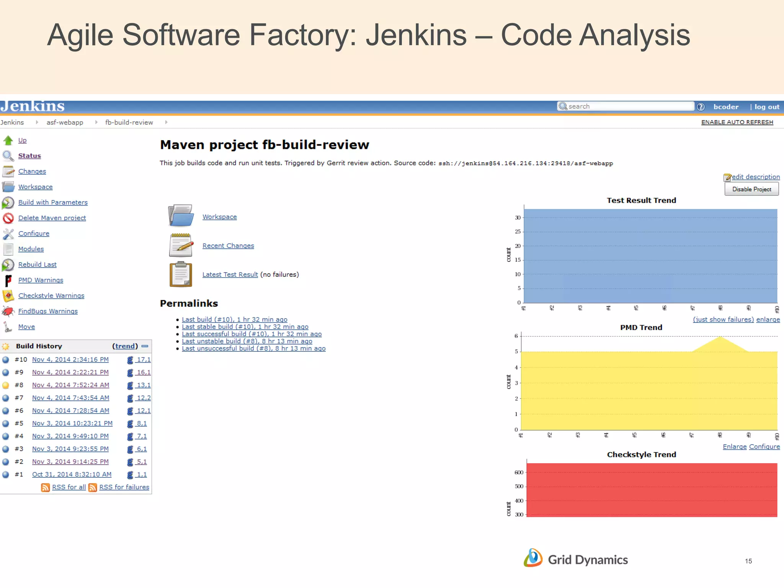Click Enlarge link under PMD Trend

coord(735,447)
